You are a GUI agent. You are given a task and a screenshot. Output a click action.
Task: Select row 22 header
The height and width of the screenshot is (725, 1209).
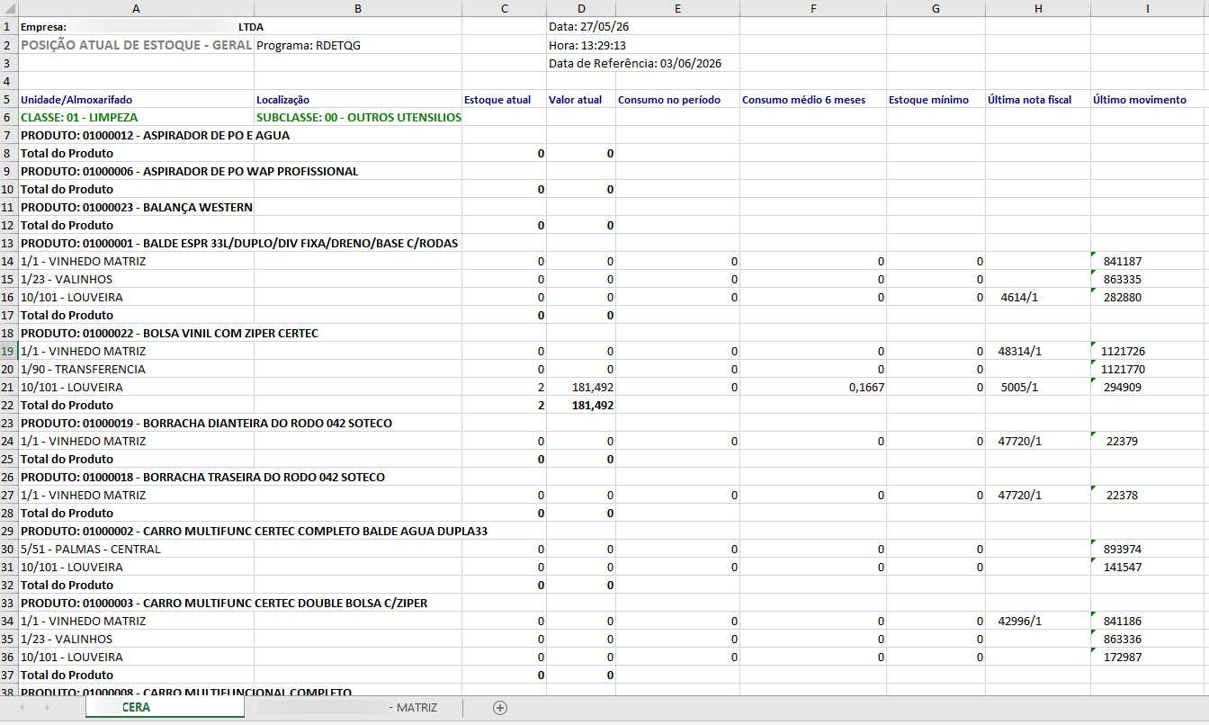pos(8,405)
